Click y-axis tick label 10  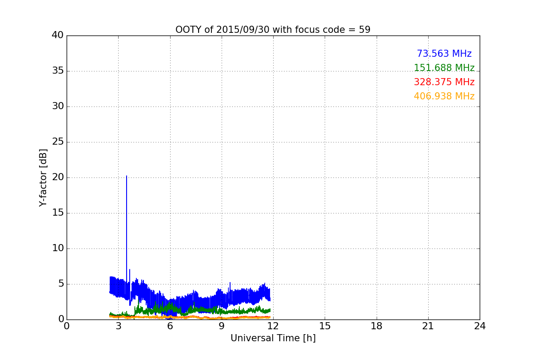58,248
